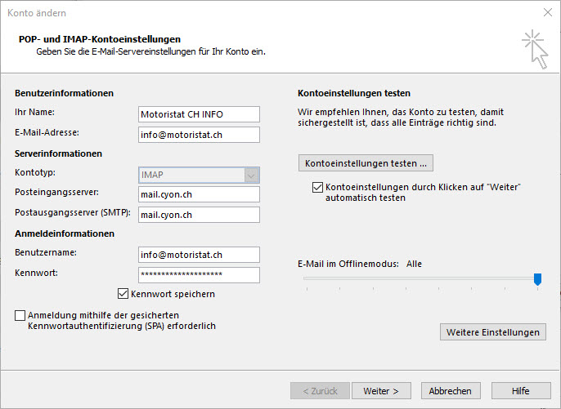561x409 pixels.
Task: Cancel with the Abbrechen button
Action: [451, 391]
